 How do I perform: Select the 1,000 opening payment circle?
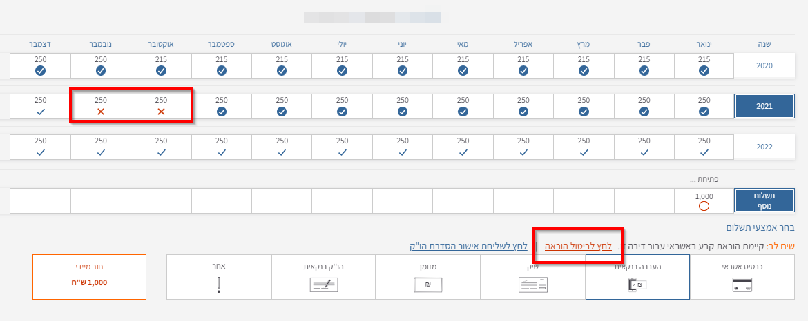coord(704,206)
